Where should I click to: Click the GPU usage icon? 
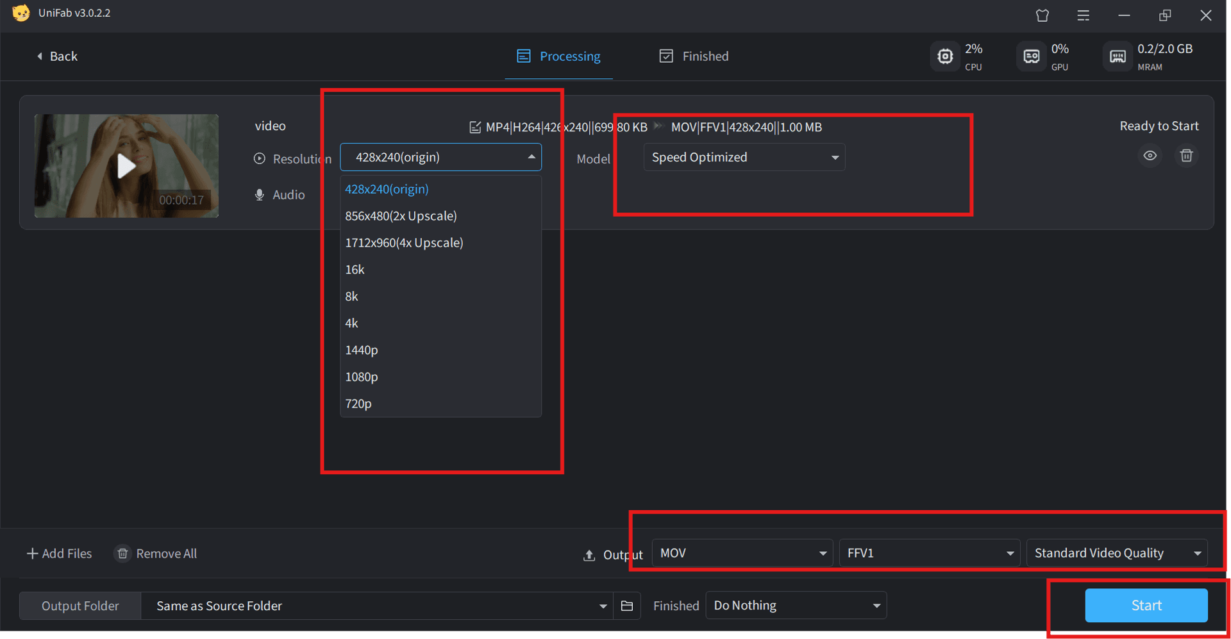tap(1031, 56)
